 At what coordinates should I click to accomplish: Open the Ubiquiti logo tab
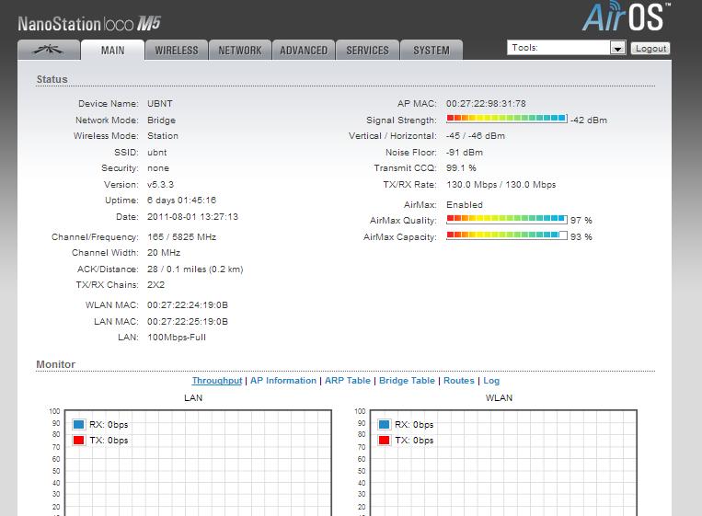(x=48, y=51)
